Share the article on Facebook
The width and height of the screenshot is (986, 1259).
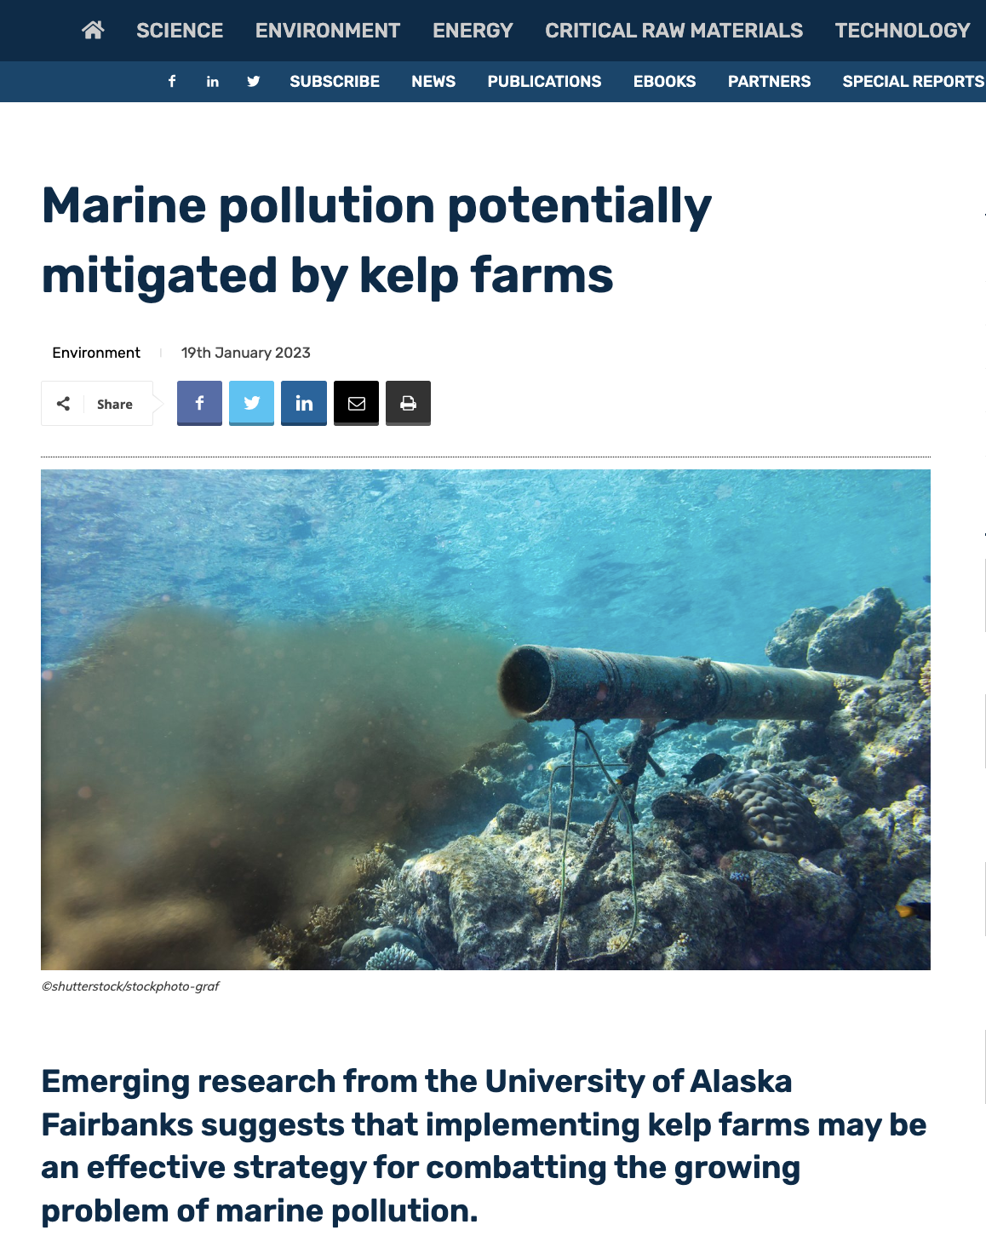pos(199,403)
